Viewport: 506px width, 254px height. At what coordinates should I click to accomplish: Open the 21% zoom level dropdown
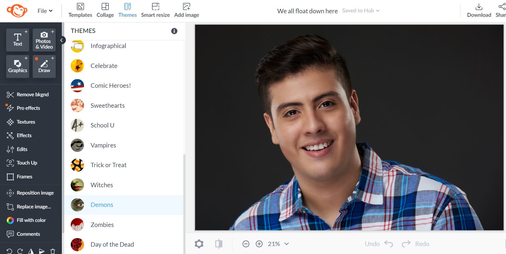click(278, 244)
